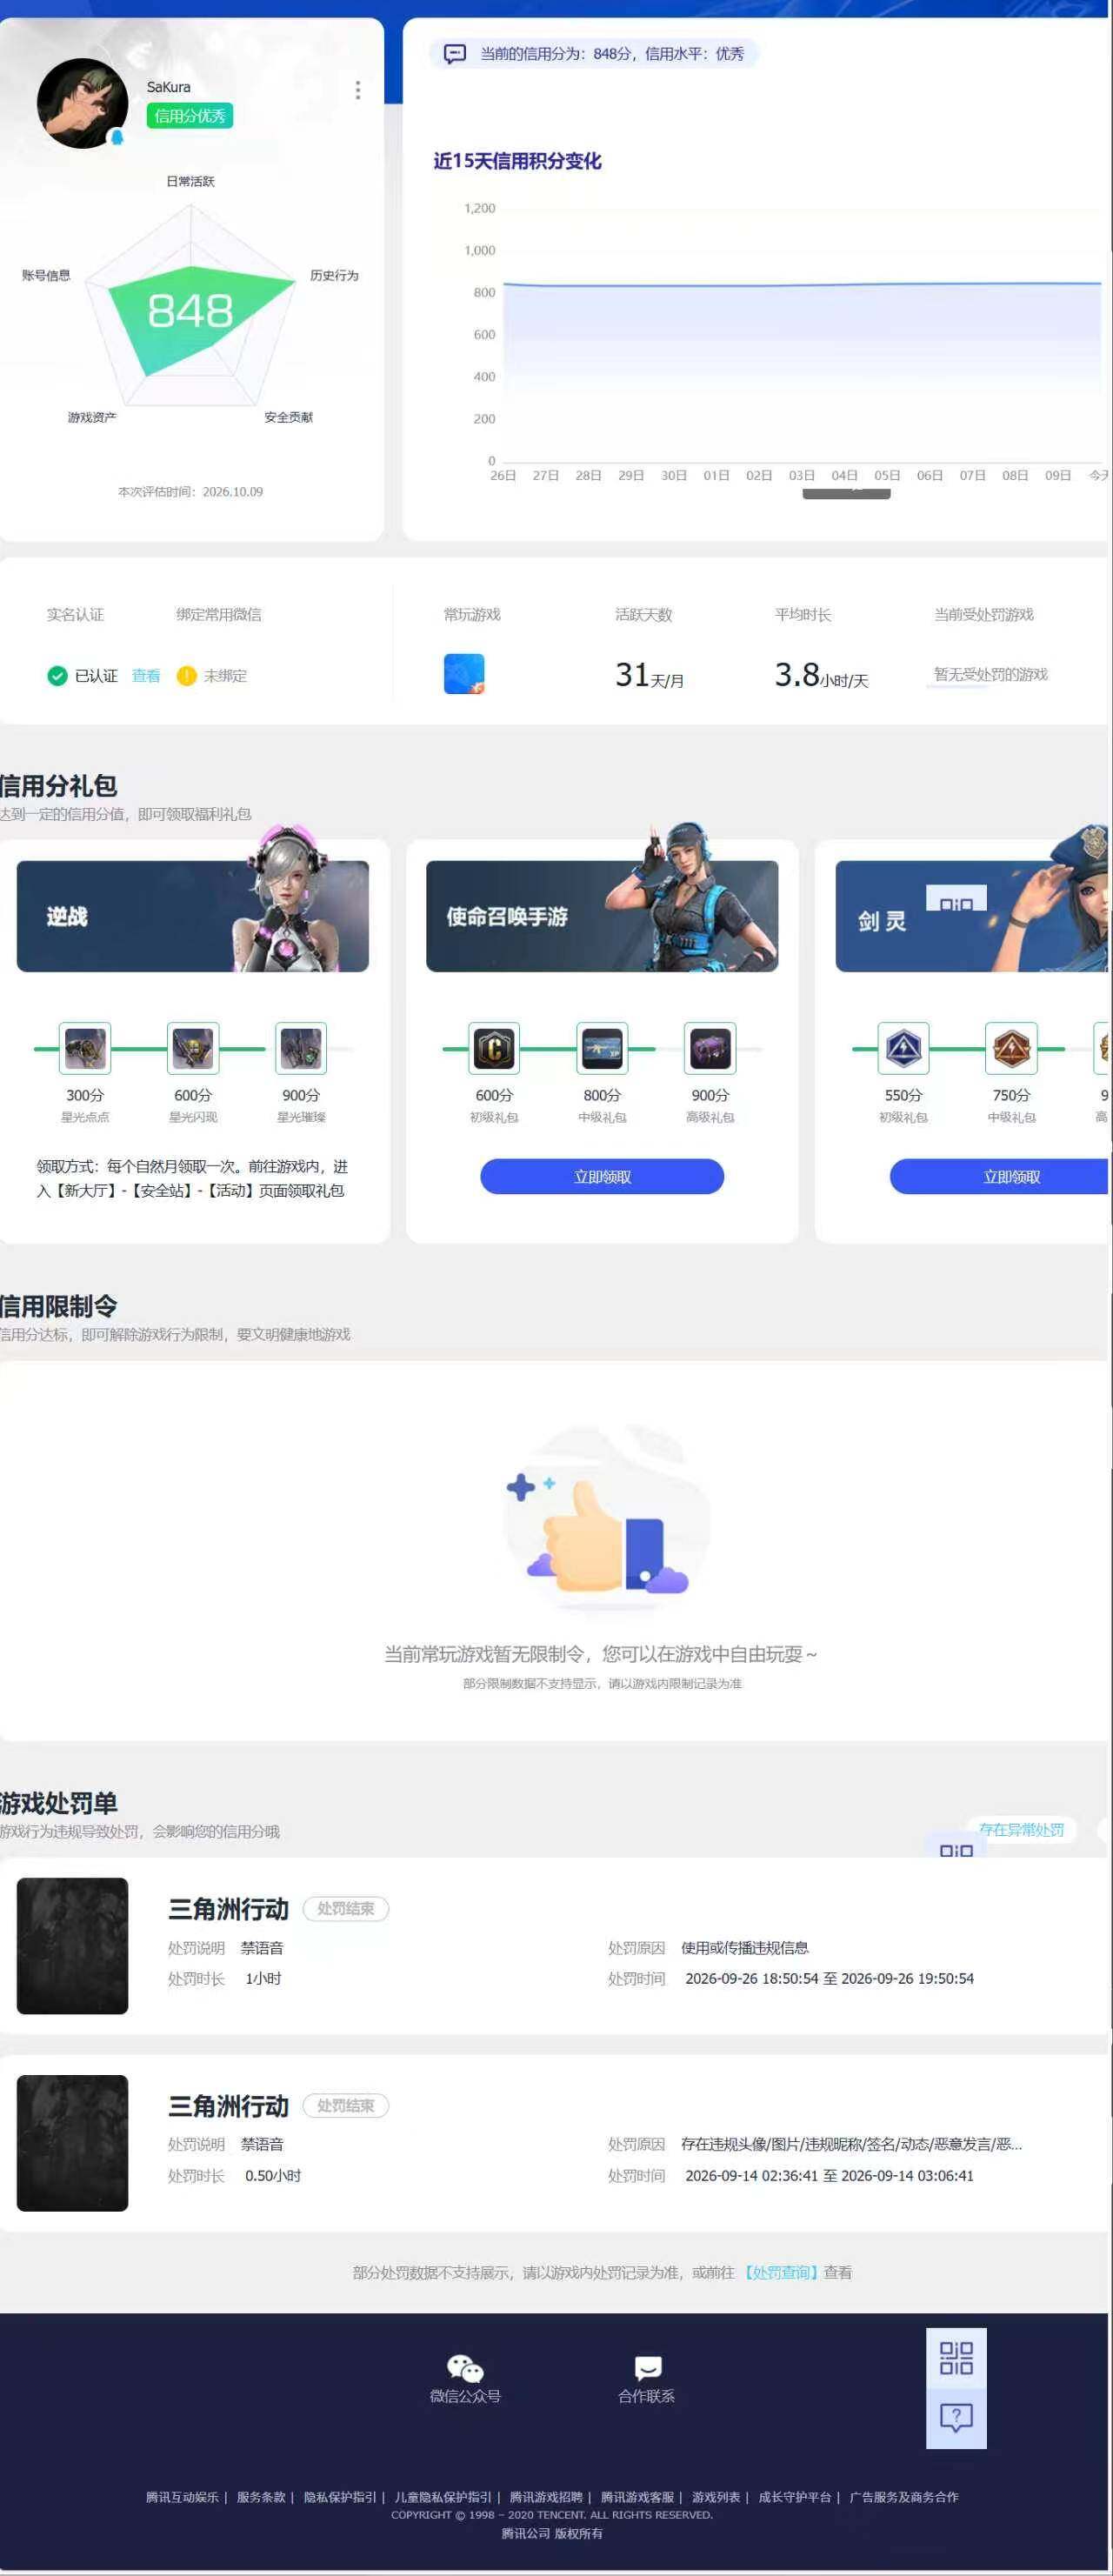This screenshot has height=2576, width=1113.
Task: Open the 儿童隐私保护指引 footer link
Action: coord(443,2496)
